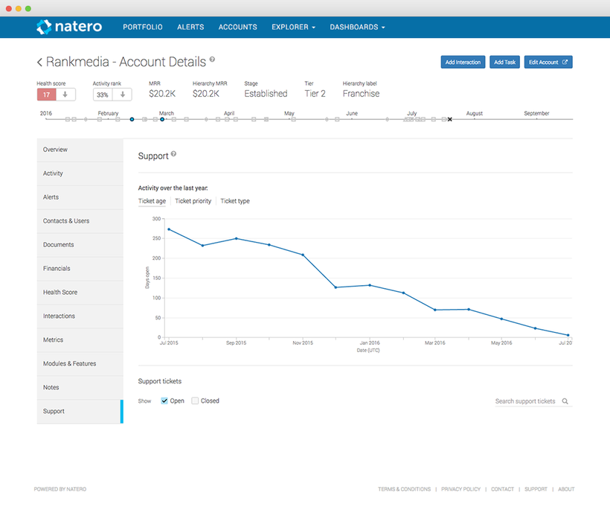The image size is (610, 507).
Task: Click the Jan 2016 chart data point
Action: click(370, 285)
